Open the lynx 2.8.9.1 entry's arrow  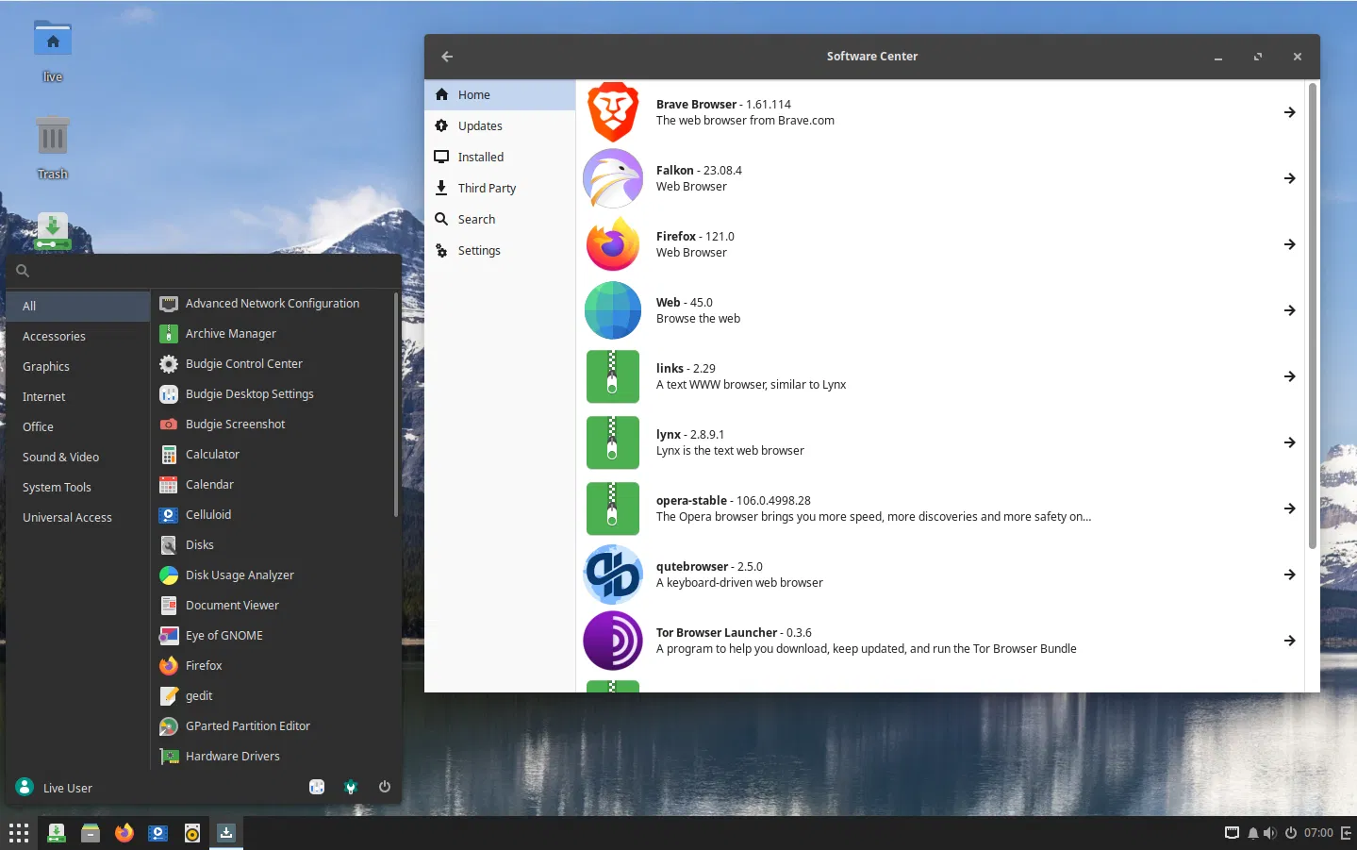1289,442
